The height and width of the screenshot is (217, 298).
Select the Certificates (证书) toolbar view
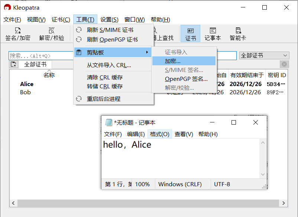(x=191, y=34)
